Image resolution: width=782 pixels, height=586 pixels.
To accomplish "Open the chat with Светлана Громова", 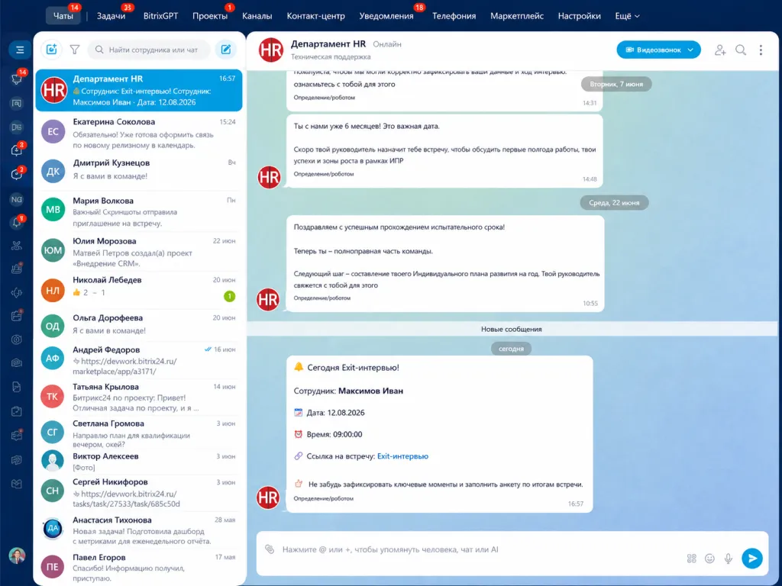I will (x=139, y=433).
